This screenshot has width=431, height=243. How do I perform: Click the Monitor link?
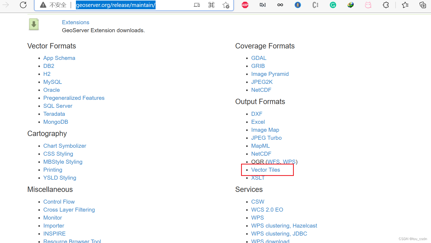pos(52,218)
